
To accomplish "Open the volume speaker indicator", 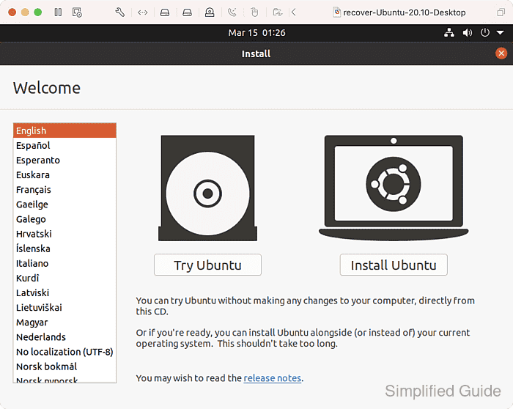I will click(467, 33).
